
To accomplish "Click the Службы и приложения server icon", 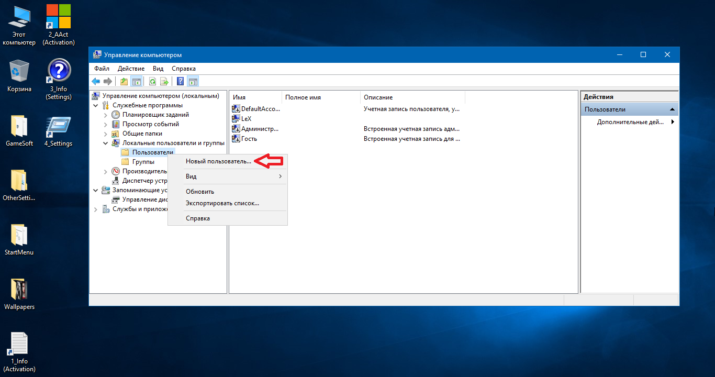I will click(106, 209).
